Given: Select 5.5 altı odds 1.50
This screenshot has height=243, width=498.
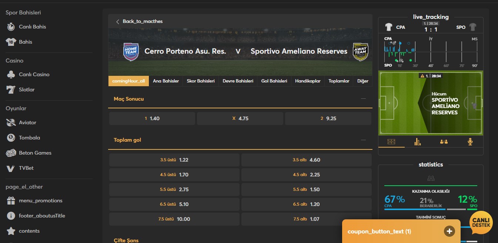Looking at the screenshot, I should tap(307, 189).
